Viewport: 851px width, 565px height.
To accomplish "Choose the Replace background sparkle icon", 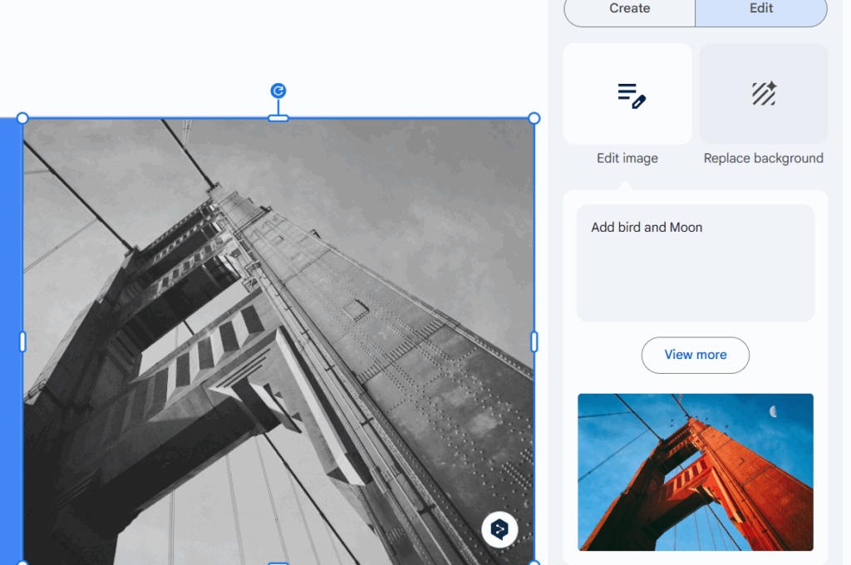I will (x=763, y=95).
